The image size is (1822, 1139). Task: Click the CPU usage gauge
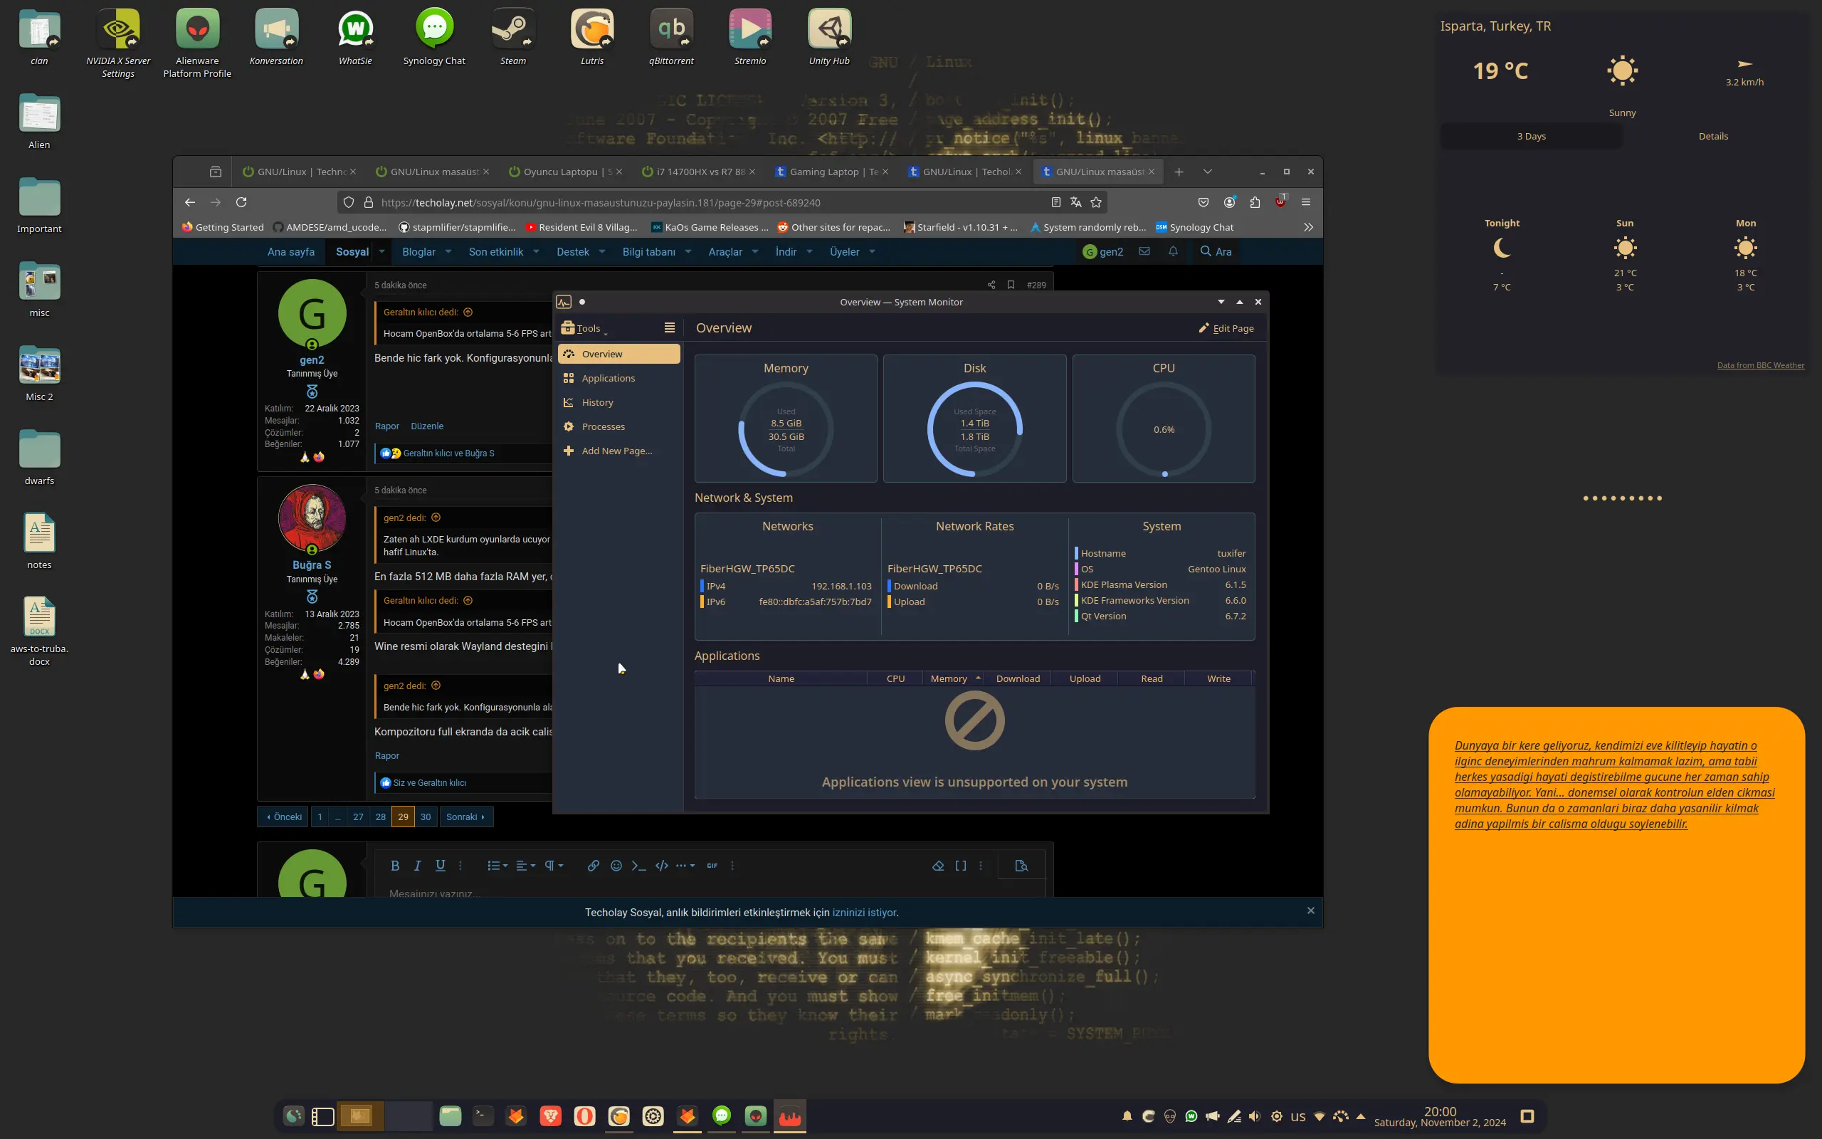(x=1163, y=429)
